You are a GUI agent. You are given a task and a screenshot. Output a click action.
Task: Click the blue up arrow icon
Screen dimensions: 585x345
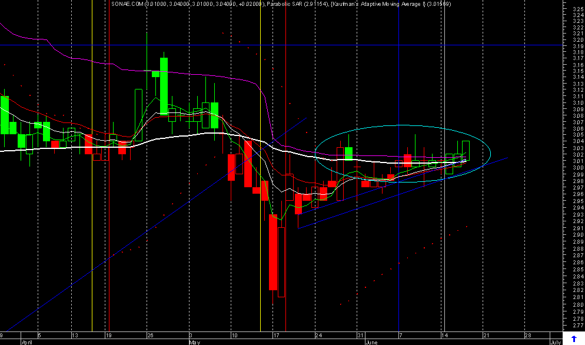point(574,339)
